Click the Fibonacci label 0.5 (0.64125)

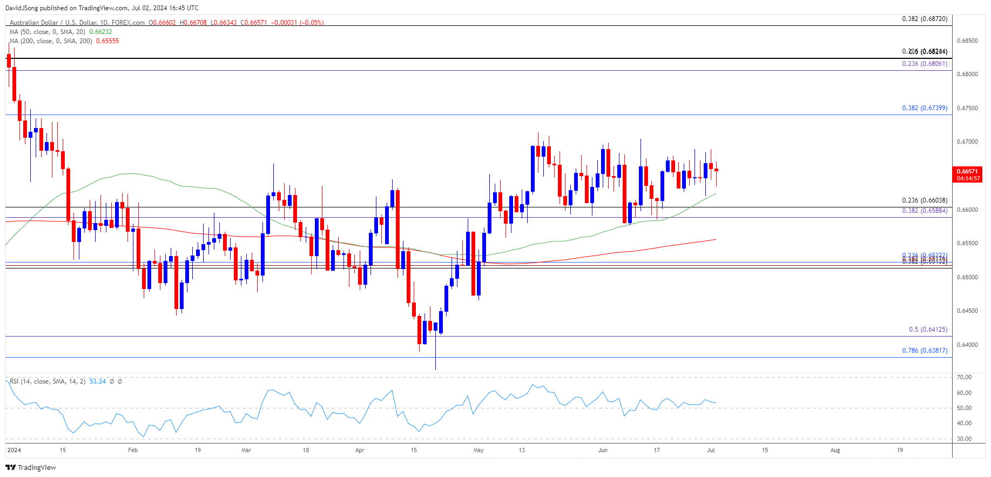[x=928, y=330]
